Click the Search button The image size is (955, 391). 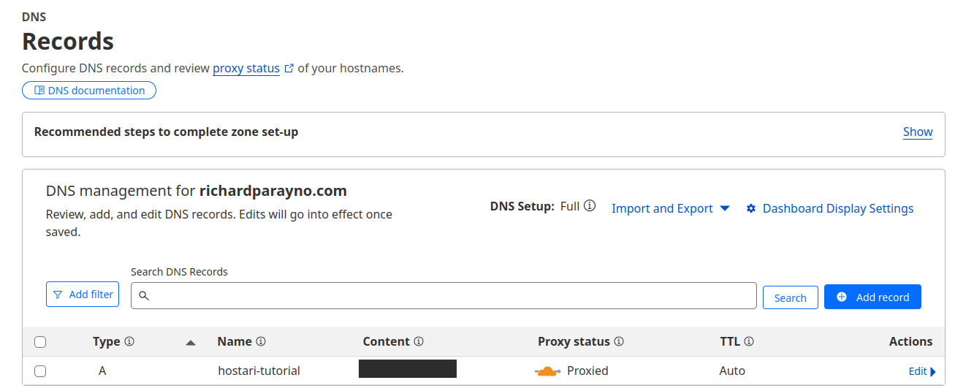[791, 297]
